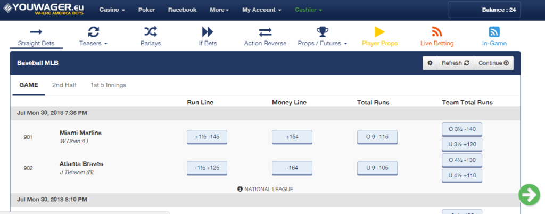This screenshot has width=545, height=214.
Task: Switch to 1st 5 Innings tab
Action: 108,85
